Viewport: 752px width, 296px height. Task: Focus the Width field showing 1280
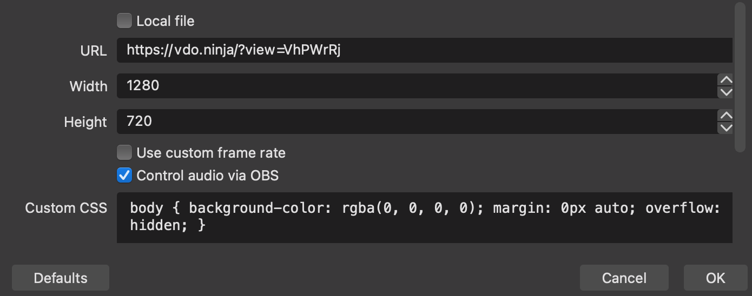pyautogui.click(x=417, y=86)
